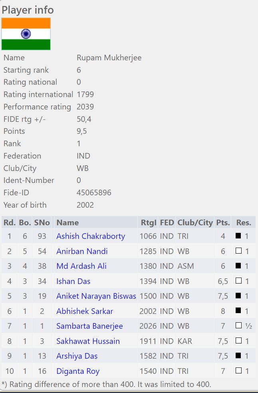
Task: Select player Ishan Das
Action: (x=73, y=281)
